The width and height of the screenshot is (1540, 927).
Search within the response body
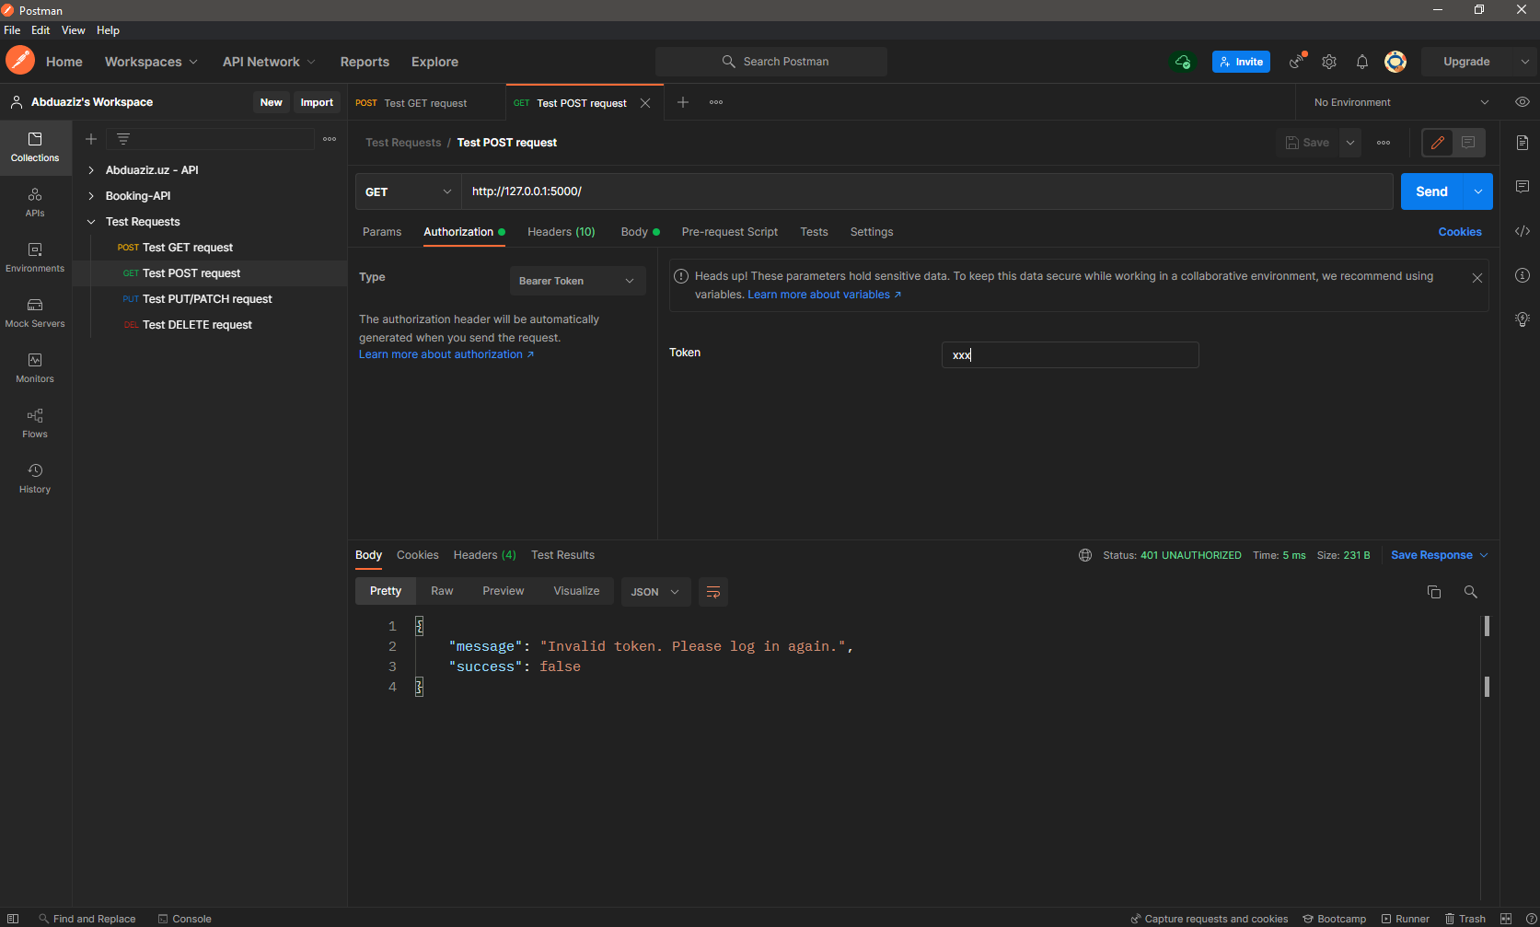pos(1471,592)
